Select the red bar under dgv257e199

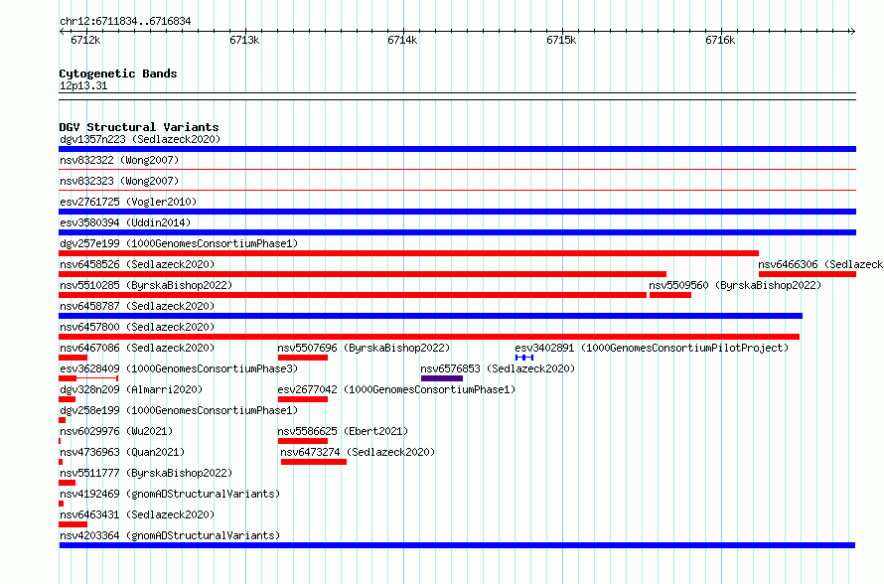tap(409, 253)
